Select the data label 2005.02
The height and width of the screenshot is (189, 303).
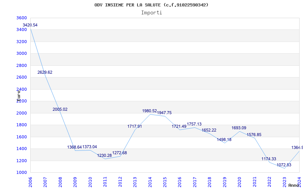click(x=60, y=109)
